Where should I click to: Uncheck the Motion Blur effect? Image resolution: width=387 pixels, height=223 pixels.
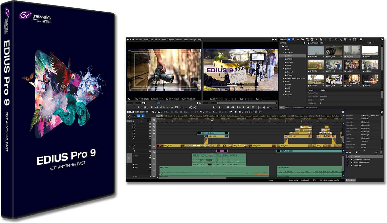pos(348,166)
